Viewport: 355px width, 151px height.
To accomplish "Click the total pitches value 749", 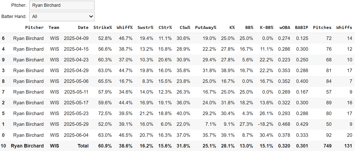I will click(327, 146).
